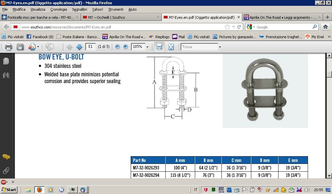Zoom in with the plus button
Image resolution: width=332 pixels, height=194 pixels.
point(125,47)
